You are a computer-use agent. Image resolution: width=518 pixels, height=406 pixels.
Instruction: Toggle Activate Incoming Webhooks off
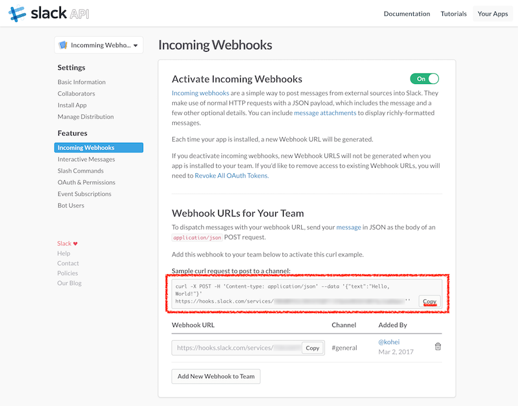coord(424,78)
